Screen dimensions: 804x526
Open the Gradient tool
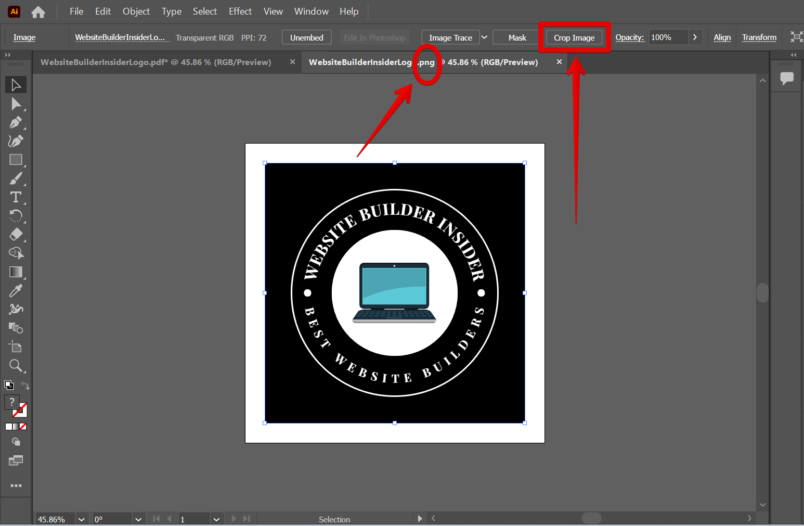click(16, 272)
